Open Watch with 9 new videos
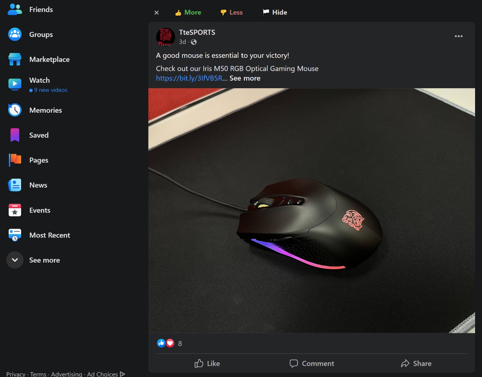 click(x=48, y=85)
